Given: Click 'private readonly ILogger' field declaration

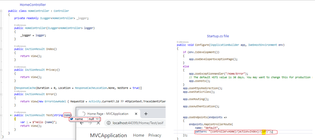Looking at the screenshot, I should tap(51, 18).
